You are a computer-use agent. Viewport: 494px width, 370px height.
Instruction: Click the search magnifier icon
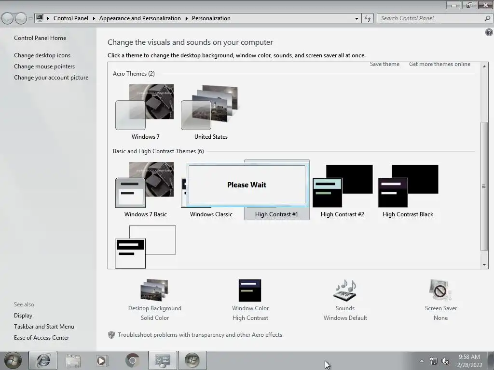coord(487,19)
